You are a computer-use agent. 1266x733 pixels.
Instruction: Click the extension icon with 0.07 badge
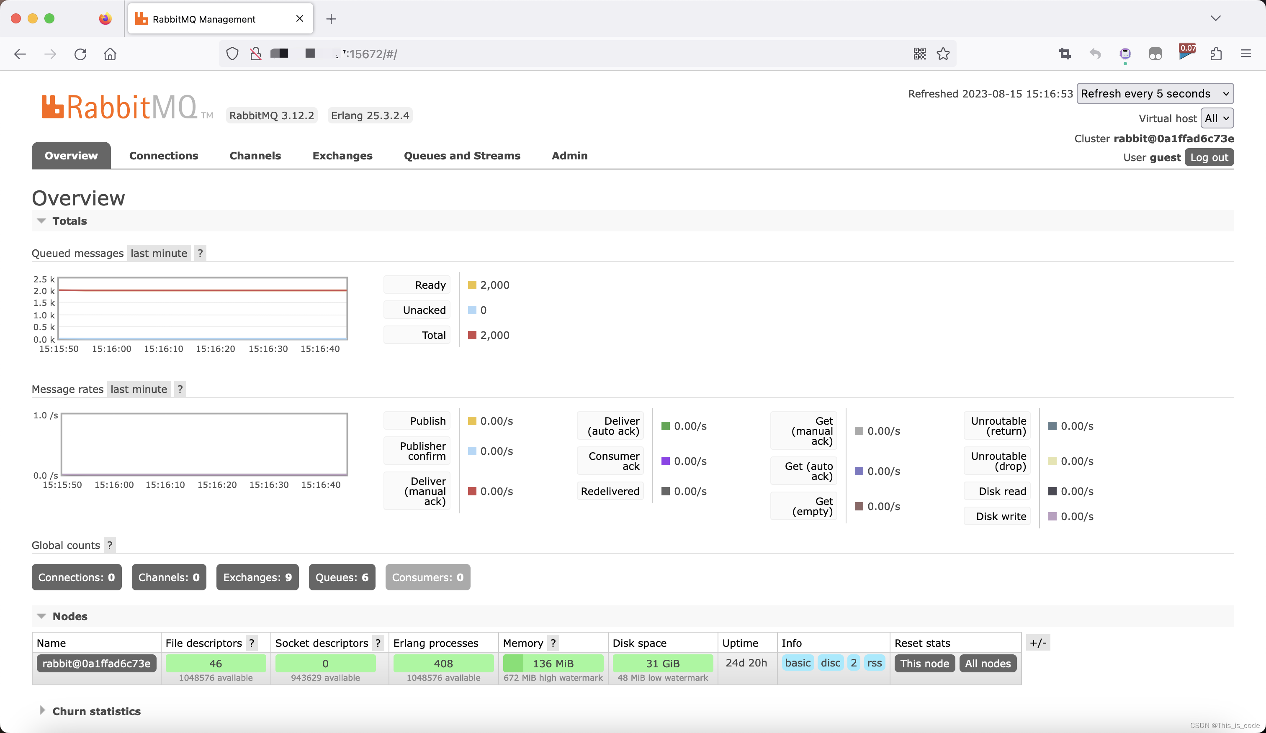1186,53
